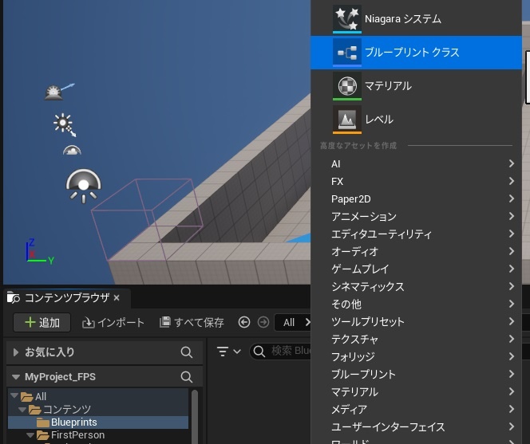Open the FX submenu
Viewport: 530px width, 444px height.
click(x=416, y=181)
